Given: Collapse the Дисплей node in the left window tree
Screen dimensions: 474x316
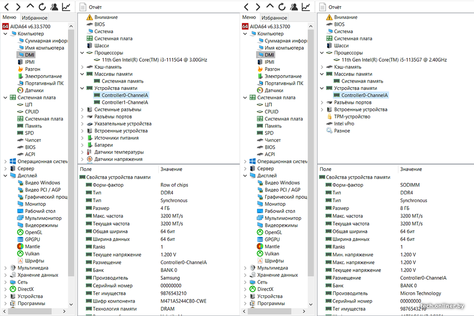Looking at the screenshot, I should [x=5, y=176].
